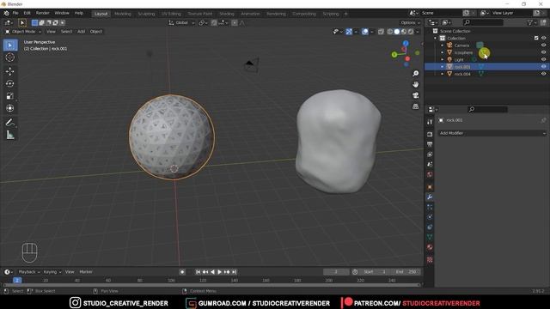550x309 pixels.
Task: Open viewport shading options dropdown arrow
Action: (x=418, y=32)
